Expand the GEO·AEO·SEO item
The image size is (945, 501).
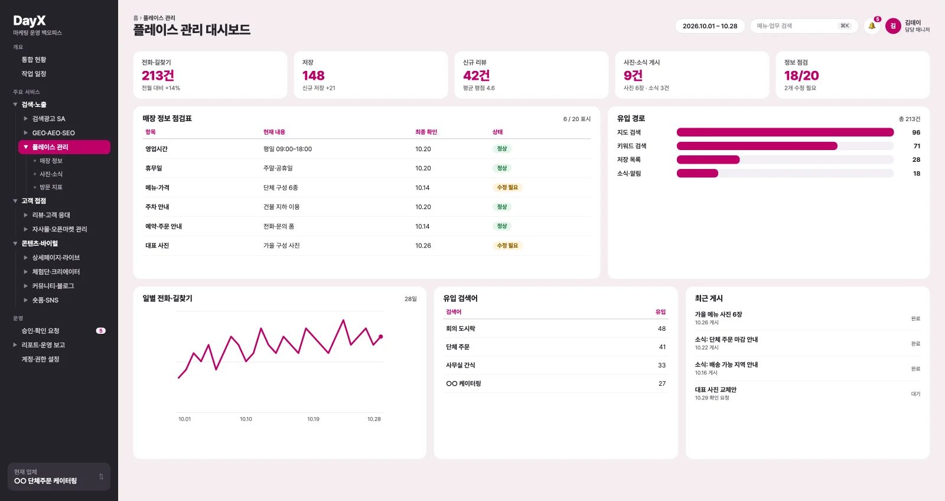pyautogui.click(x=26, y=133)
